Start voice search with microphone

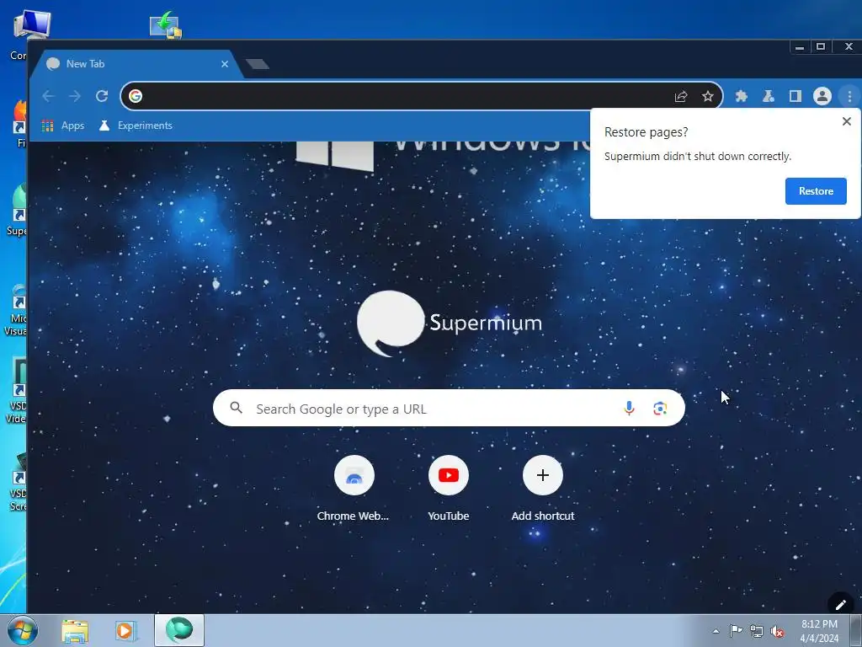[630, 409]
